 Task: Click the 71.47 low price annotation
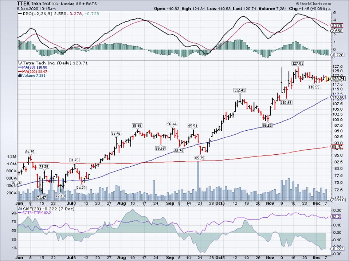click(42, 197)
